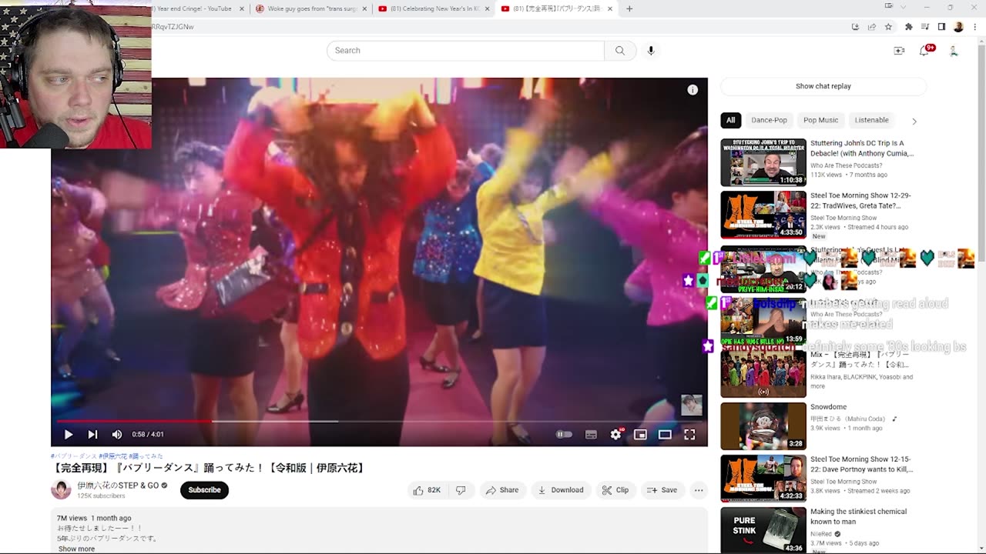This screenshot has height=554, width=986.
Task: Bookmark this page with star icon
Action: (x=888, y=27)
